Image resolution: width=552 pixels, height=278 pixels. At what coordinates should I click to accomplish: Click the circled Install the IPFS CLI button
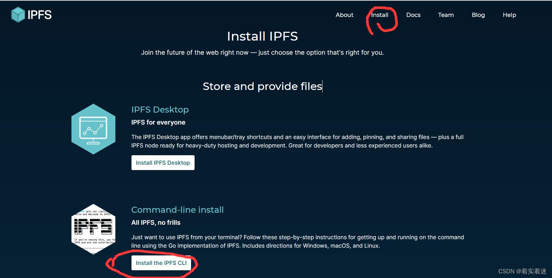161,263
